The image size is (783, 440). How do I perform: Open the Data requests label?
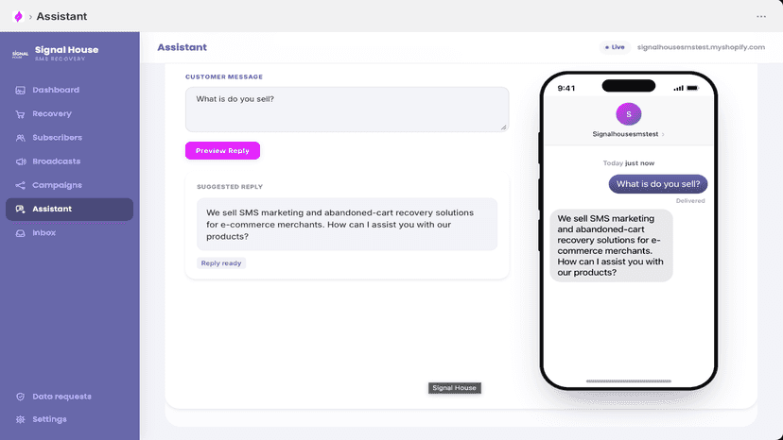tap(61, 397)
